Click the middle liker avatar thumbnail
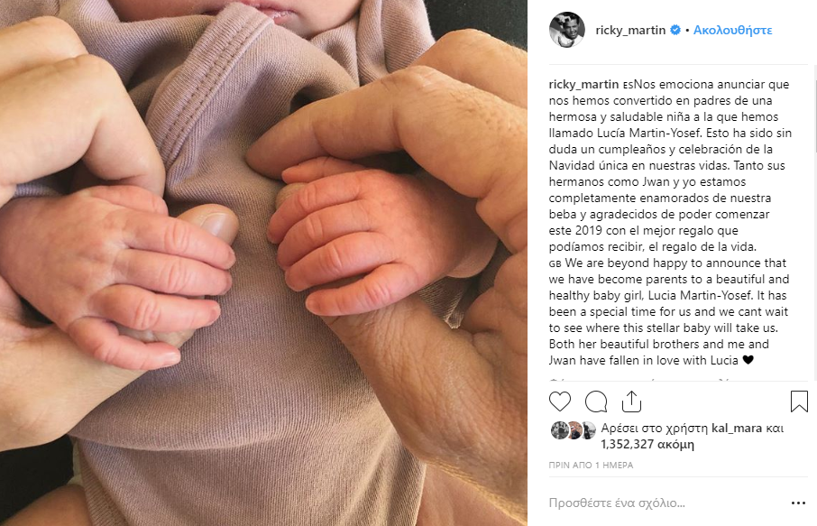817x526 pixels. 574,430
